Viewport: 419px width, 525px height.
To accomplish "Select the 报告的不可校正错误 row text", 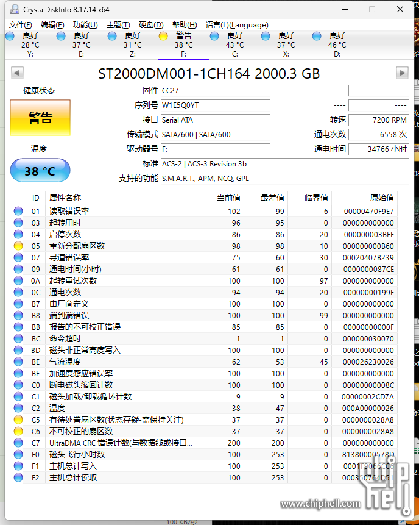I will [85, 327].
